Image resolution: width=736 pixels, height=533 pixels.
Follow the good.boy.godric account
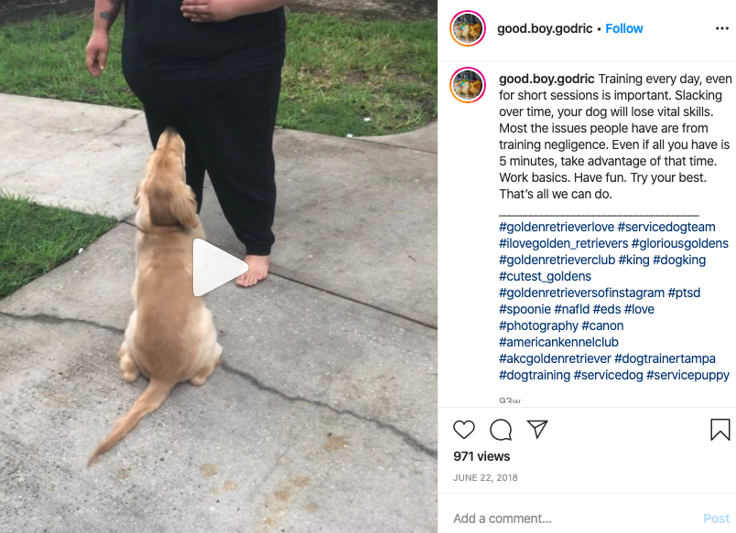(x=623, y=28)
